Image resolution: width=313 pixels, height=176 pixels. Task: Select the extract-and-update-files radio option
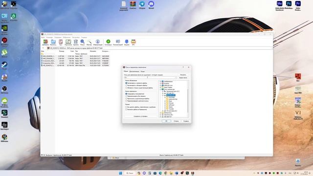coord(126,86)
